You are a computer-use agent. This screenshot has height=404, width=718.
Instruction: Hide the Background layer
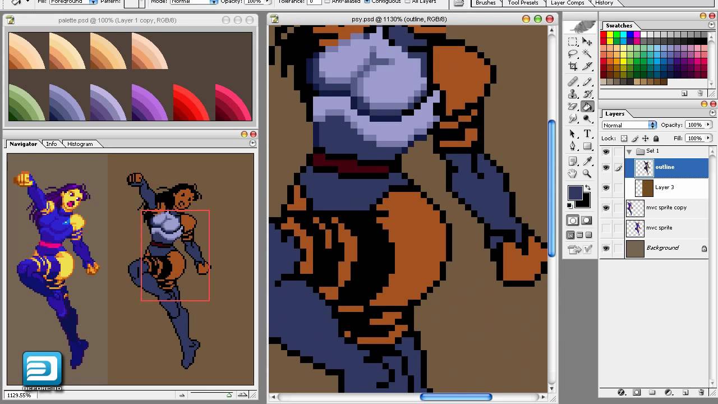pos(606,248)
